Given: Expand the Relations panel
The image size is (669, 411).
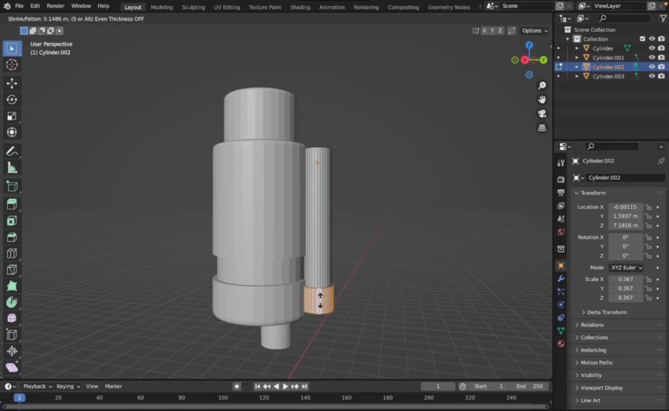Looking at the screenshot, I should pyautogui.click(x=592, y=325).
